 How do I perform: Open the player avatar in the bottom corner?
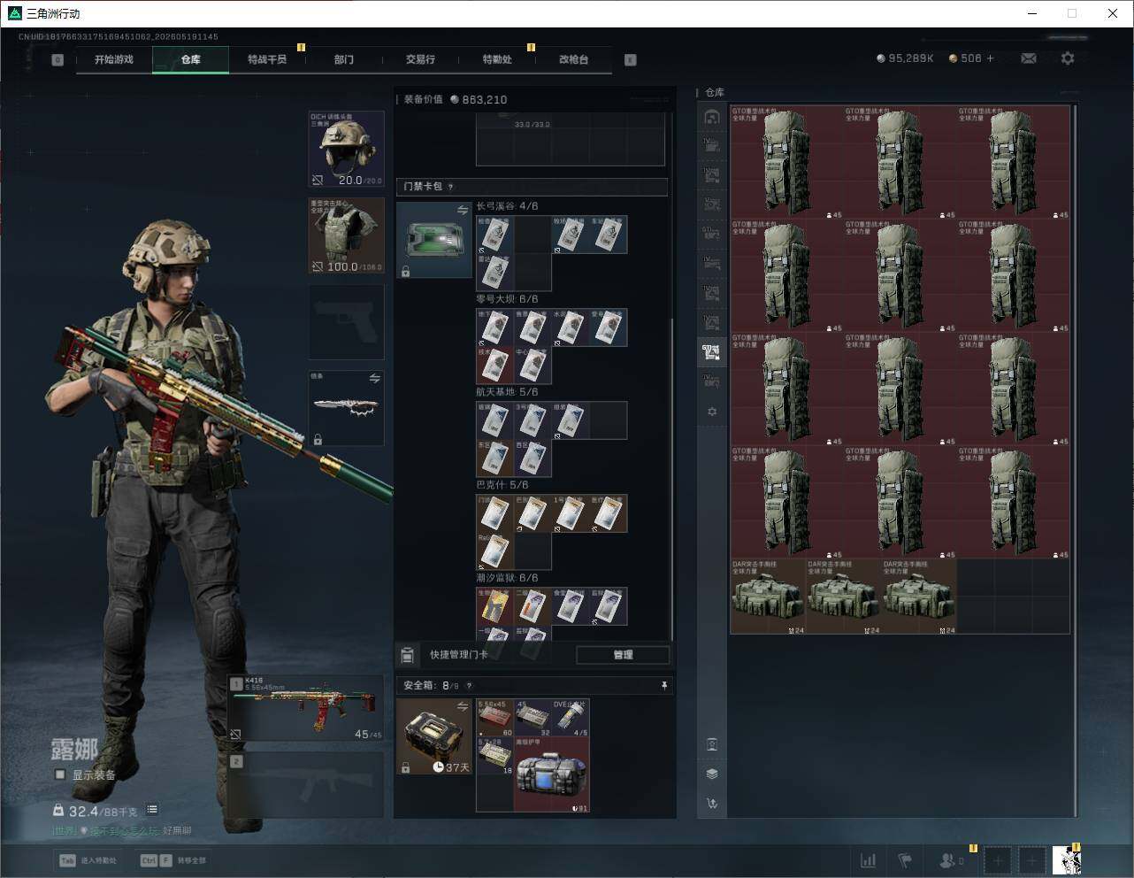(x=1067, y=860)
